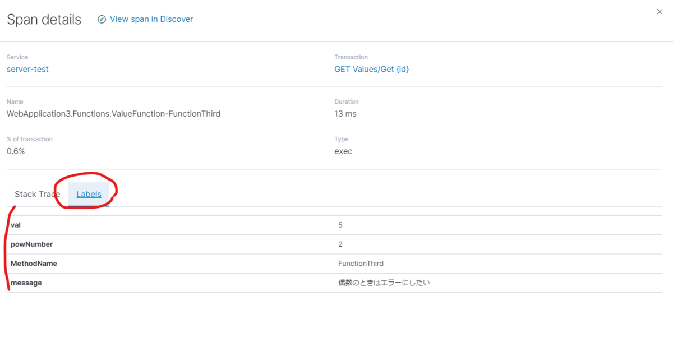Click the MethodName label key
Viewport: 673px width, 351px height.
pos(34,264)
